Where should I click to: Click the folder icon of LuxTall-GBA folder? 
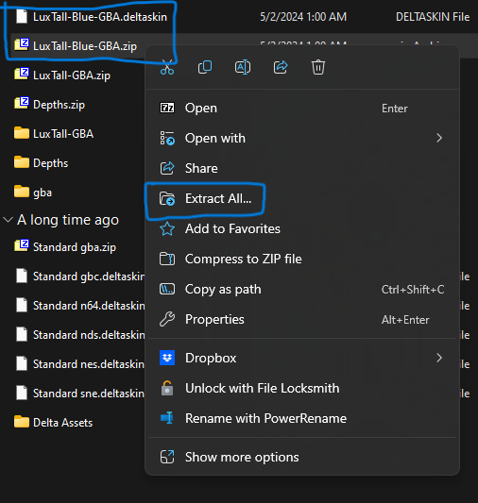[22, 133]
